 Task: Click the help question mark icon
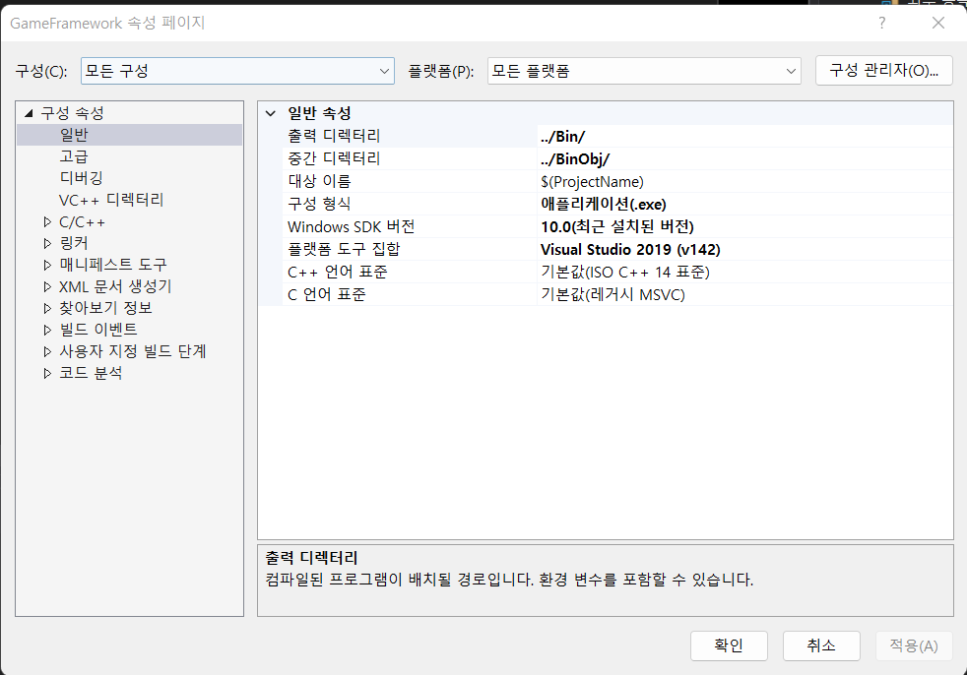tap(882, 23)
